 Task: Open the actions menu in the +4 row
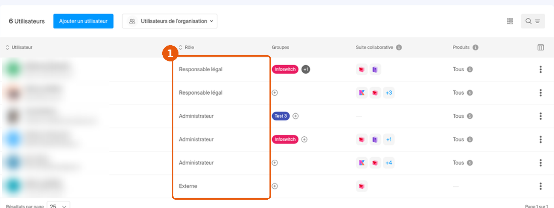click(x=541, y=163)
